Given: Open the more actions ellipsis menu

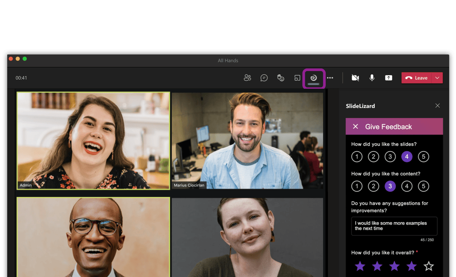Looking at the screenshot, I should coord(330,78).
